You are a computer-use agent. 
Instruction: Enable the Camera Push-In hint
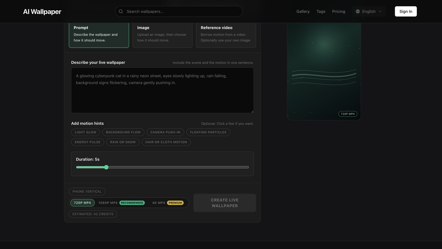[x=165, y=132]
